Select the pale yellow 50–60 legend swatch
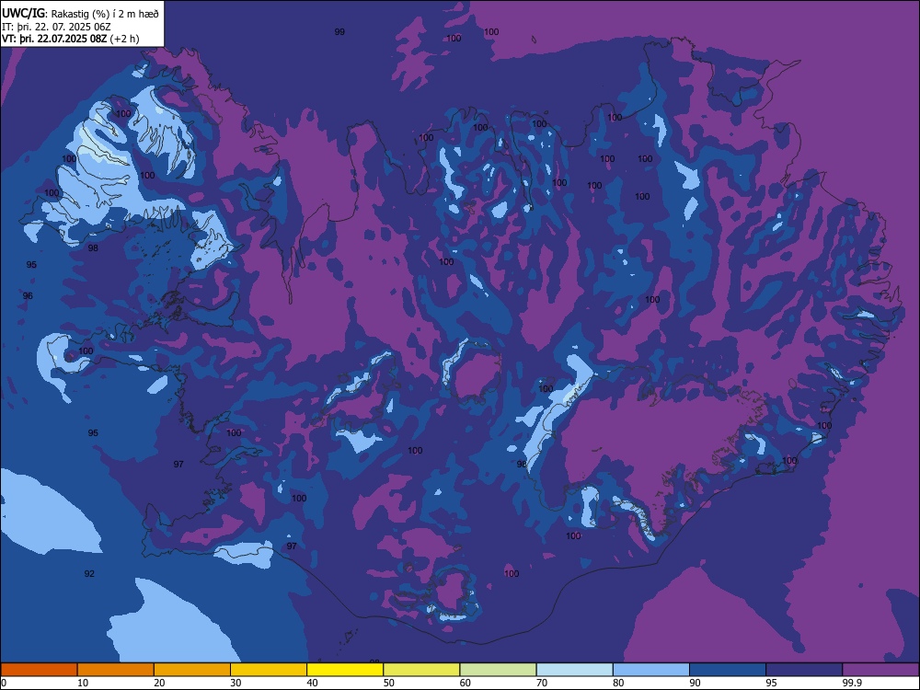This screenshot has width=920, height=690. [421, 670]
